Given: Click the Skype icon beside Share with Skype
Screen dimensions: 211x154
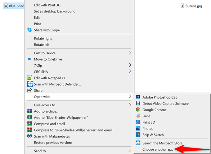Looking at the screenshot, I should pyautogui.click(x=29, y=30).
